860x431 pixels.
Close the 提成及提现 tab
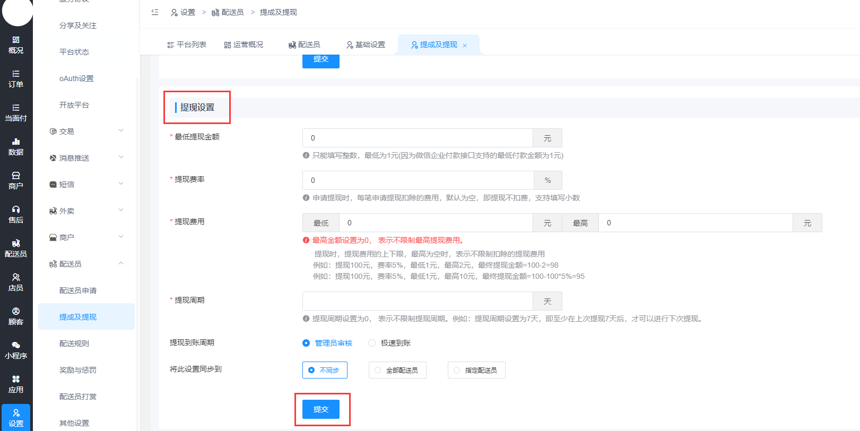point(465,46)
